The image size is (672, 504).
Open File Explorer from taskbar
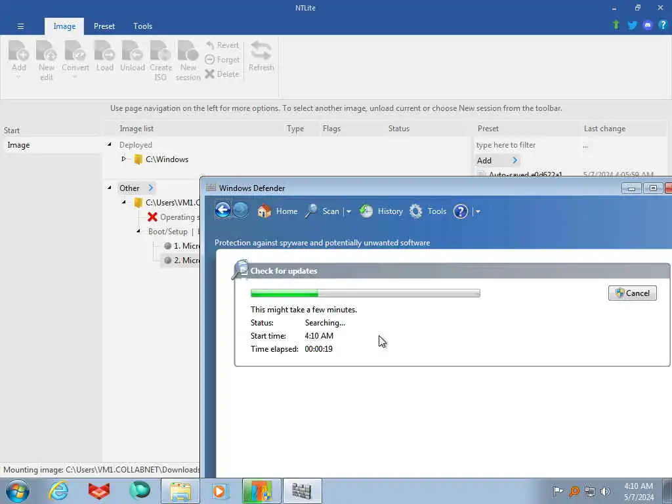pyautogui.click(x=180, y=491)
